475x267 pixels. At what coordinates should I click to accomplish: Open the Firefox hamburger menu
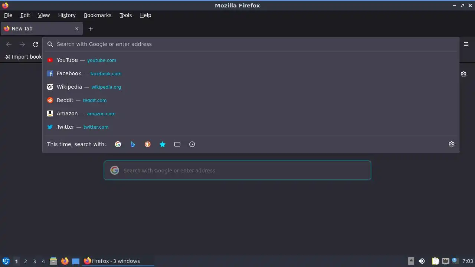(466, 44)
